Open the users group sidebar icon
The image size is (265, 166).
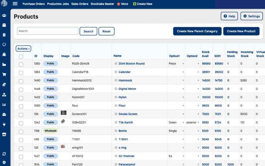tap(4, 15)
